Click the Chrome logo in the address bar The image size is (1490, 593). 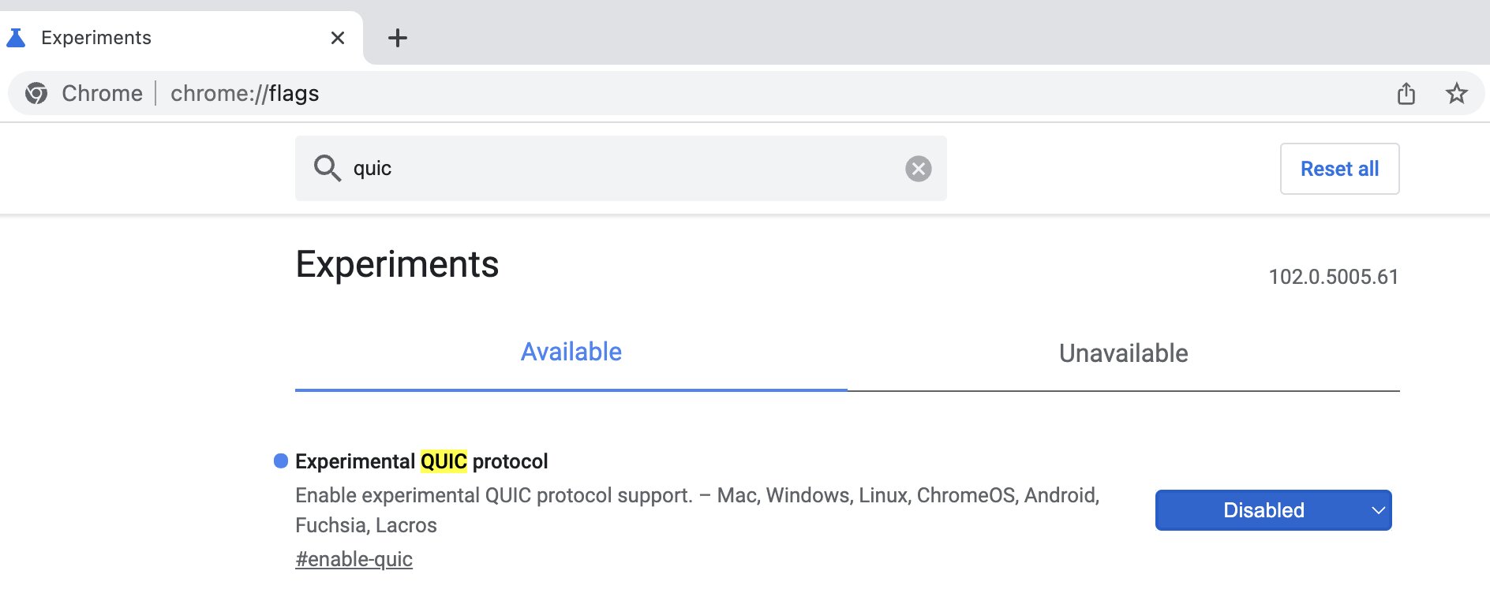pyautogui.click(x=36, y=93)
